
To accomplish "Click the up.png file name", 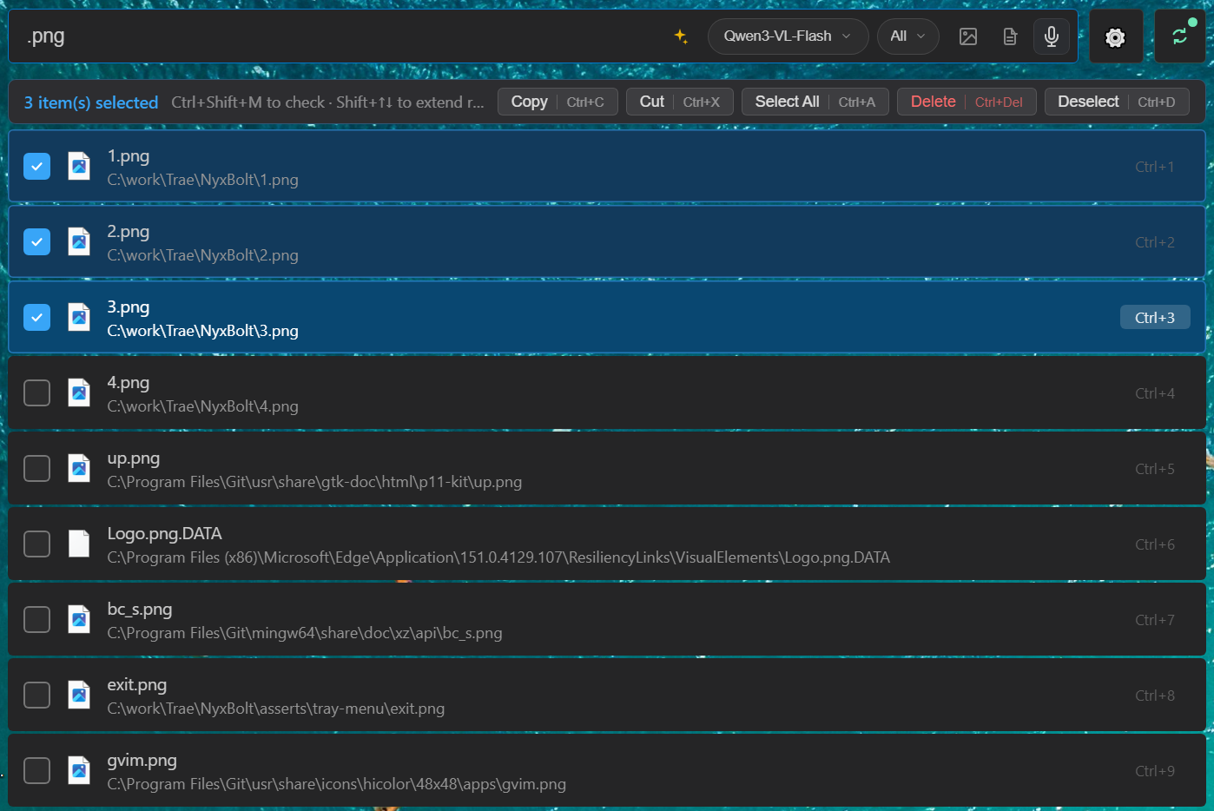I will pos(134,458).
